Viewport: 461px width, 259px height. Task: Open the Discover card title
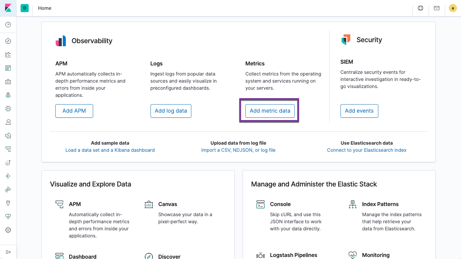(x=169, y=256)
